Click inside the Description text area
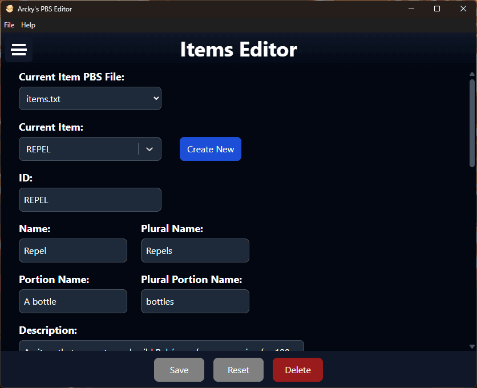 [161, 346]
